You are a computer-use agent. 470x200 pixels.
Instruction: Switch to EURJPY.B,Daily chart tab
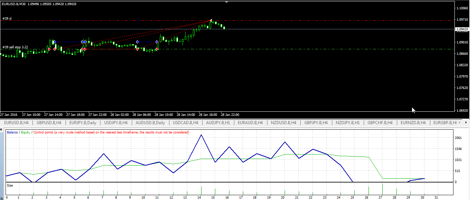pyautogui.click(x=83, y=123)
